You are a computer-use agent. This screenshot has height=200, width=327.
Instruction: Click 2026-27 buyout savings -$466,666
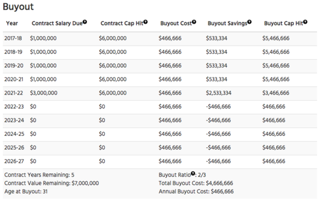click(219, 161)
